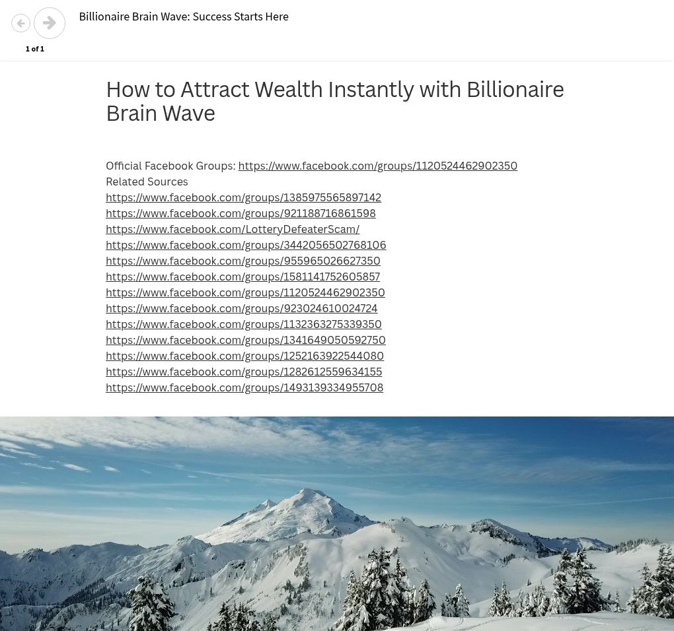Open the groups/1282612559634155 Facebook link

click(x=244, y=372)
